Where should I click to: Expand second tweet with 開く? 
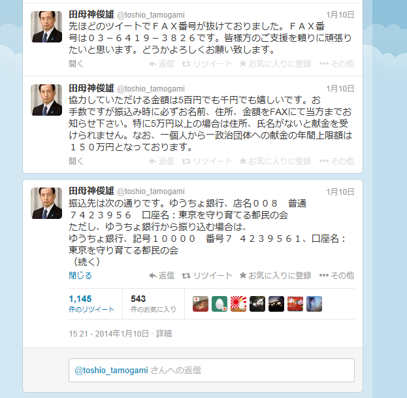pyautogui.click(x=76, y=161)
